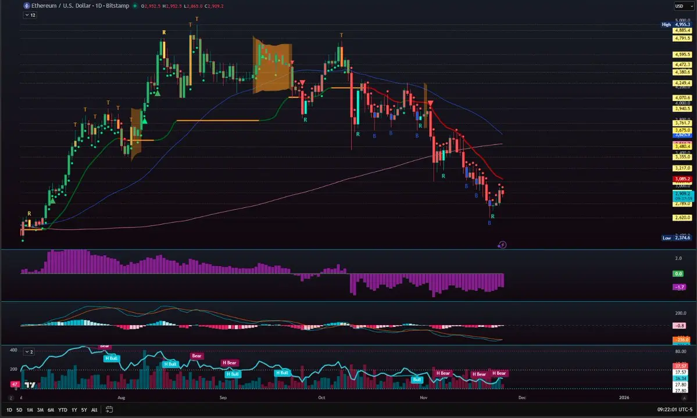Click the red 3,085.2 price label
This screenshot has width=697, height=418.
(x=682, y=179)
